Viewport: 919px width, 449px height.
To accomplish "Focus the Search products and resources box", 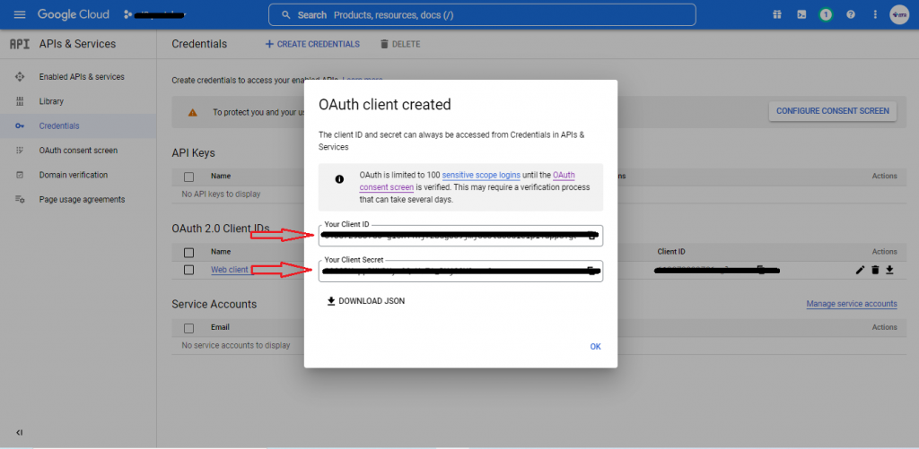I will click(482, 14).
